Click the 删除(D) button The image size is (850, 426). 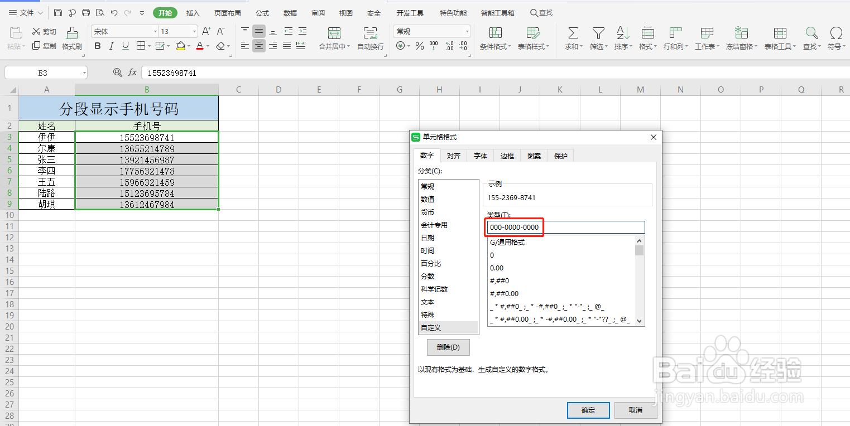[x=448, y=347]
